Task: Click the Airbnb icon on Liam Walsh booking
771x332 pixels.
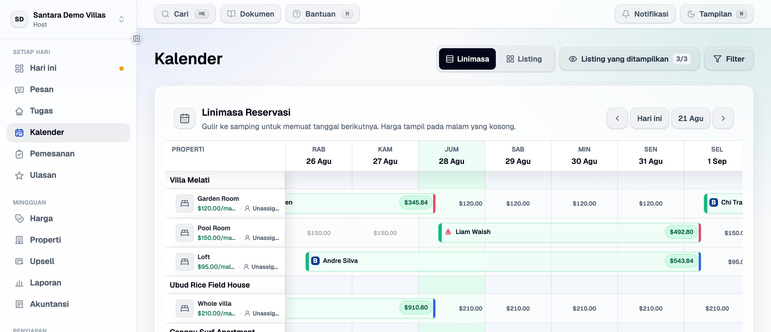Action: [448, 232]
